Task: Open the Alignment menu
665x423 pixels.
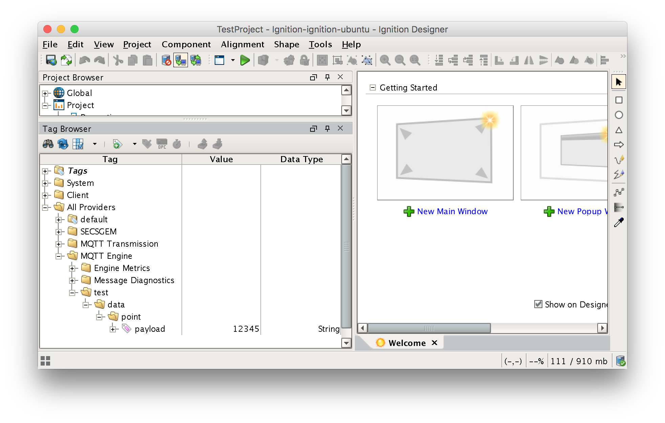Action: pos(243,44)
